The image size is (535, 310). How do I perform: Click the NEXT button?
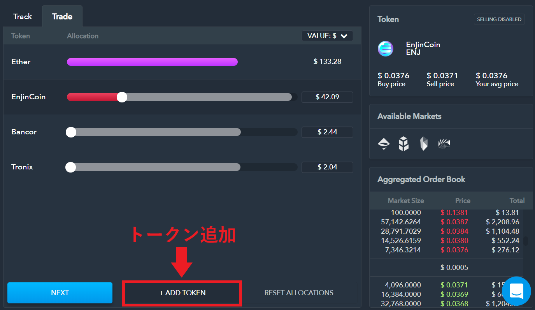[x=60, y=293]
